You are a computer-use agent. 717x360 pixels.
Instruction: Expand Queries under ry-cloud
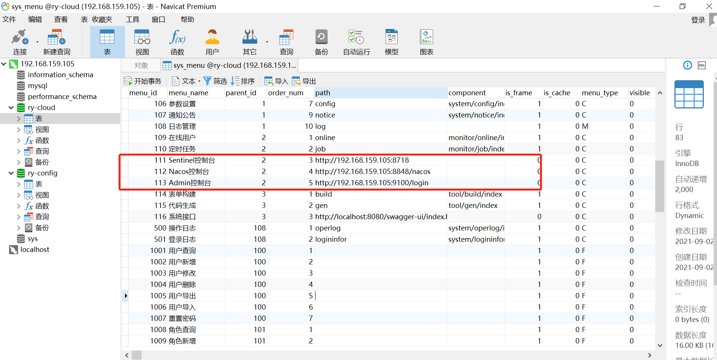[19, 151]
